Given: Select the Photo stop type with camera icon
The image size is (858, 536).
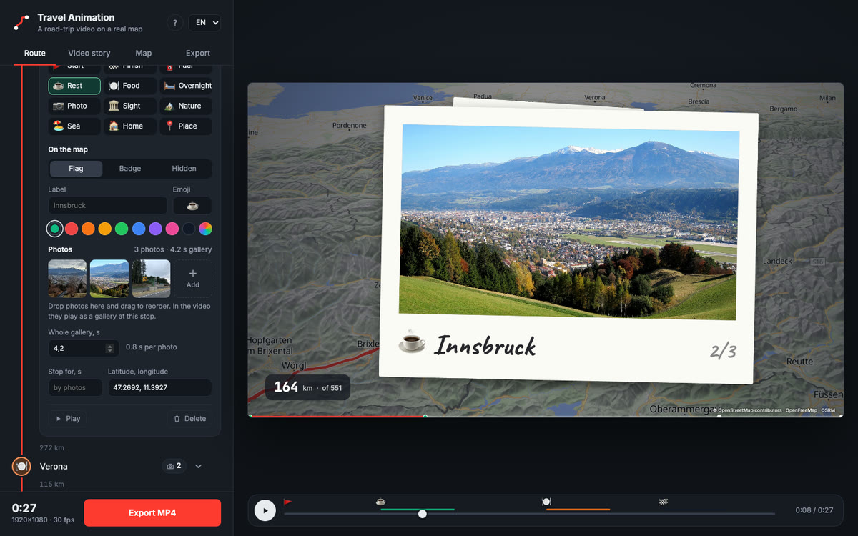Looking at the screenshot, I should (74, 106).
